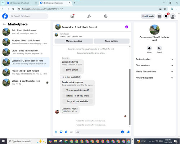Reload the page in Chrome
The height and width of the screenshot is (144, 180).
13,9
